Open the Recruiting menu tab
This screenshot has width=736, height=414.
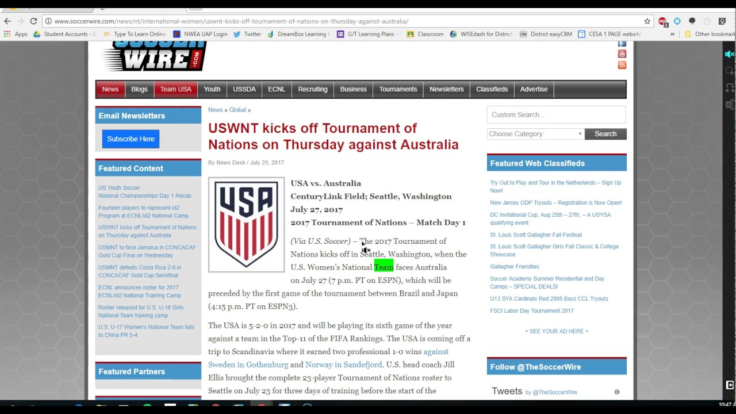(x=313, y=89)
